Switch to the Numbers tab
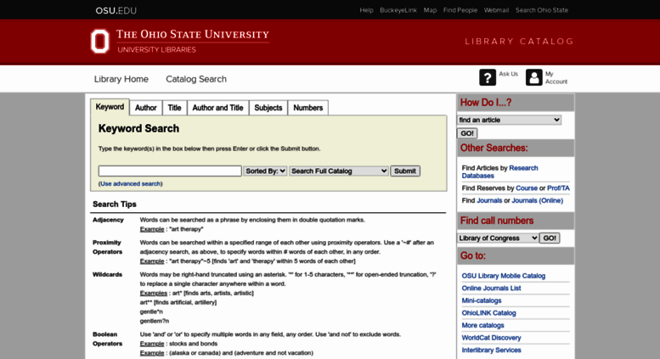The height and width of the screenshot is (359, 660). click(307, 108)
